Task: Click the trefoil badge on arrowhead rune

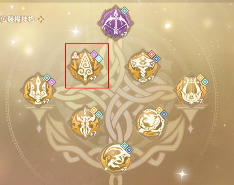Action: tap(74, 56)
